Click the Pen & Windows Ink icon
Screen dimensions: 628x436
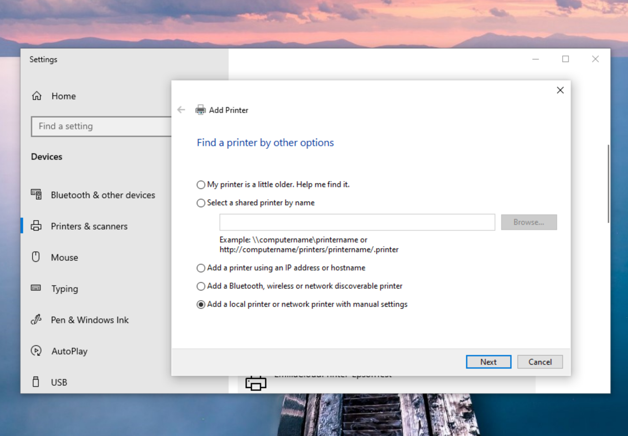[x=36, y=320]
